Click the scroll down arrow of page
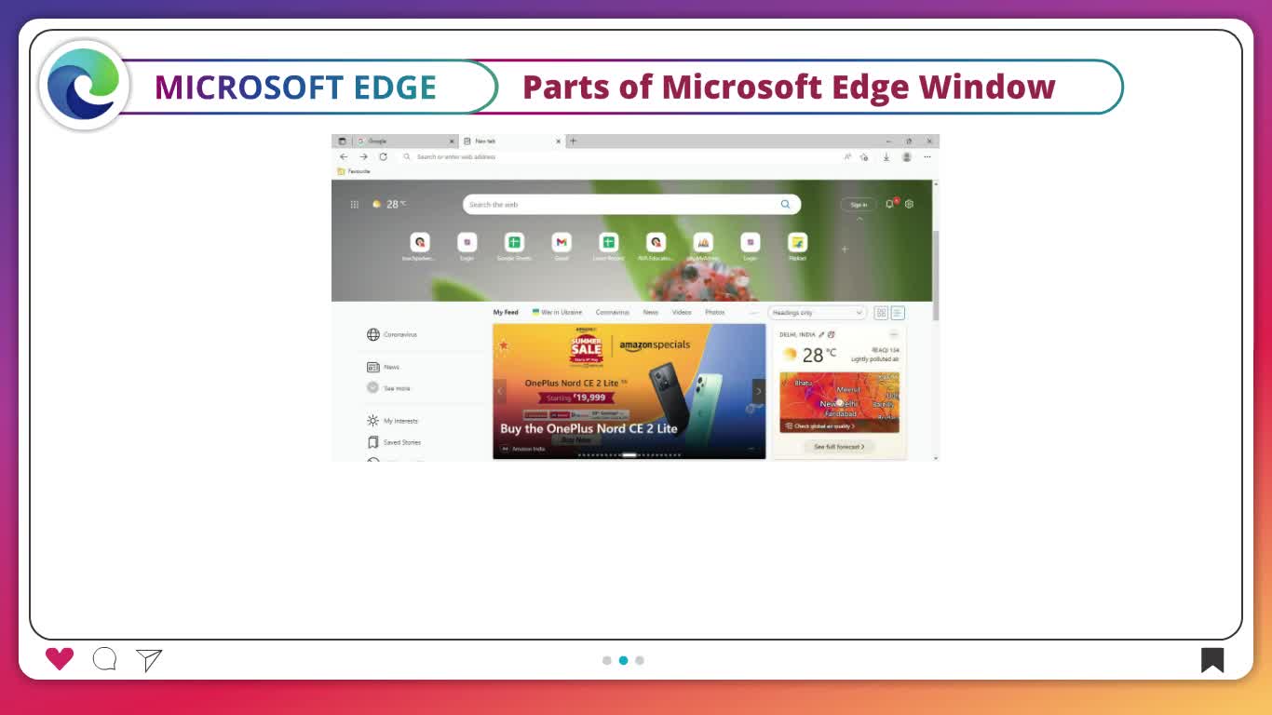 point(936,457)
